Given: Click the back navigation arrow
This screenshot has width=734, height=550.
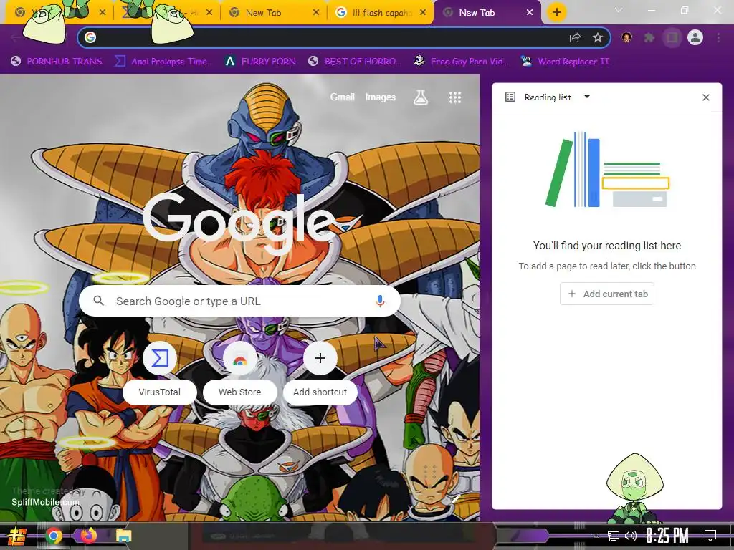Looking at the screenshot, I should 16,38.
